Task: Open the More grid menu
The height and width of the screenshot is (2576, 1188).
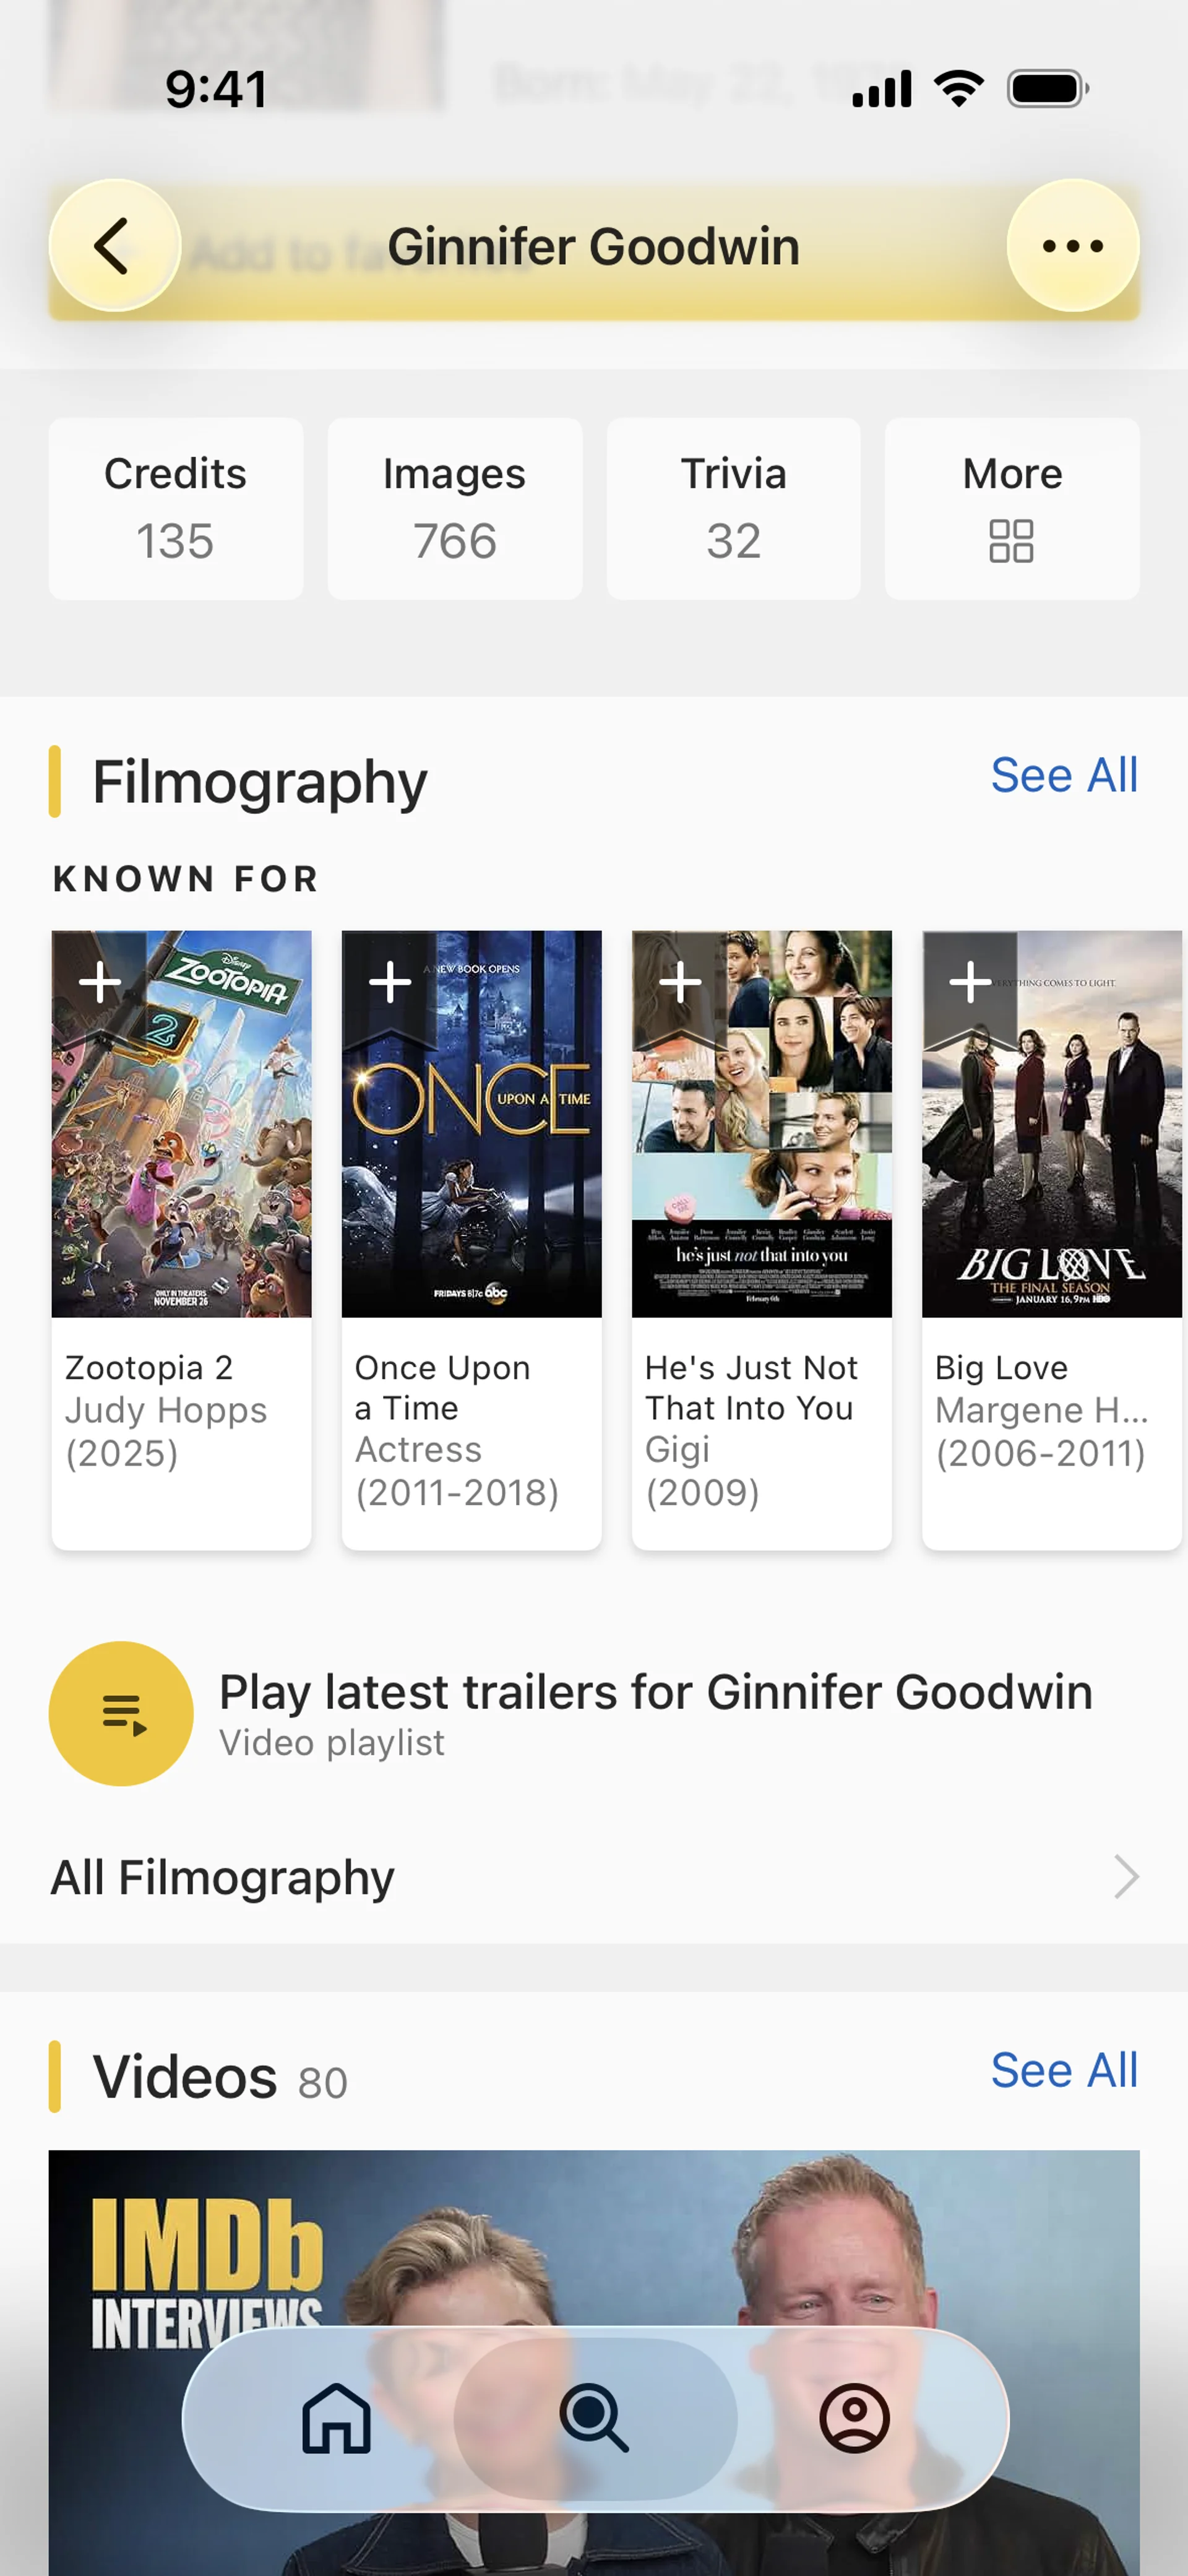Action: (x=1011, y=509)
